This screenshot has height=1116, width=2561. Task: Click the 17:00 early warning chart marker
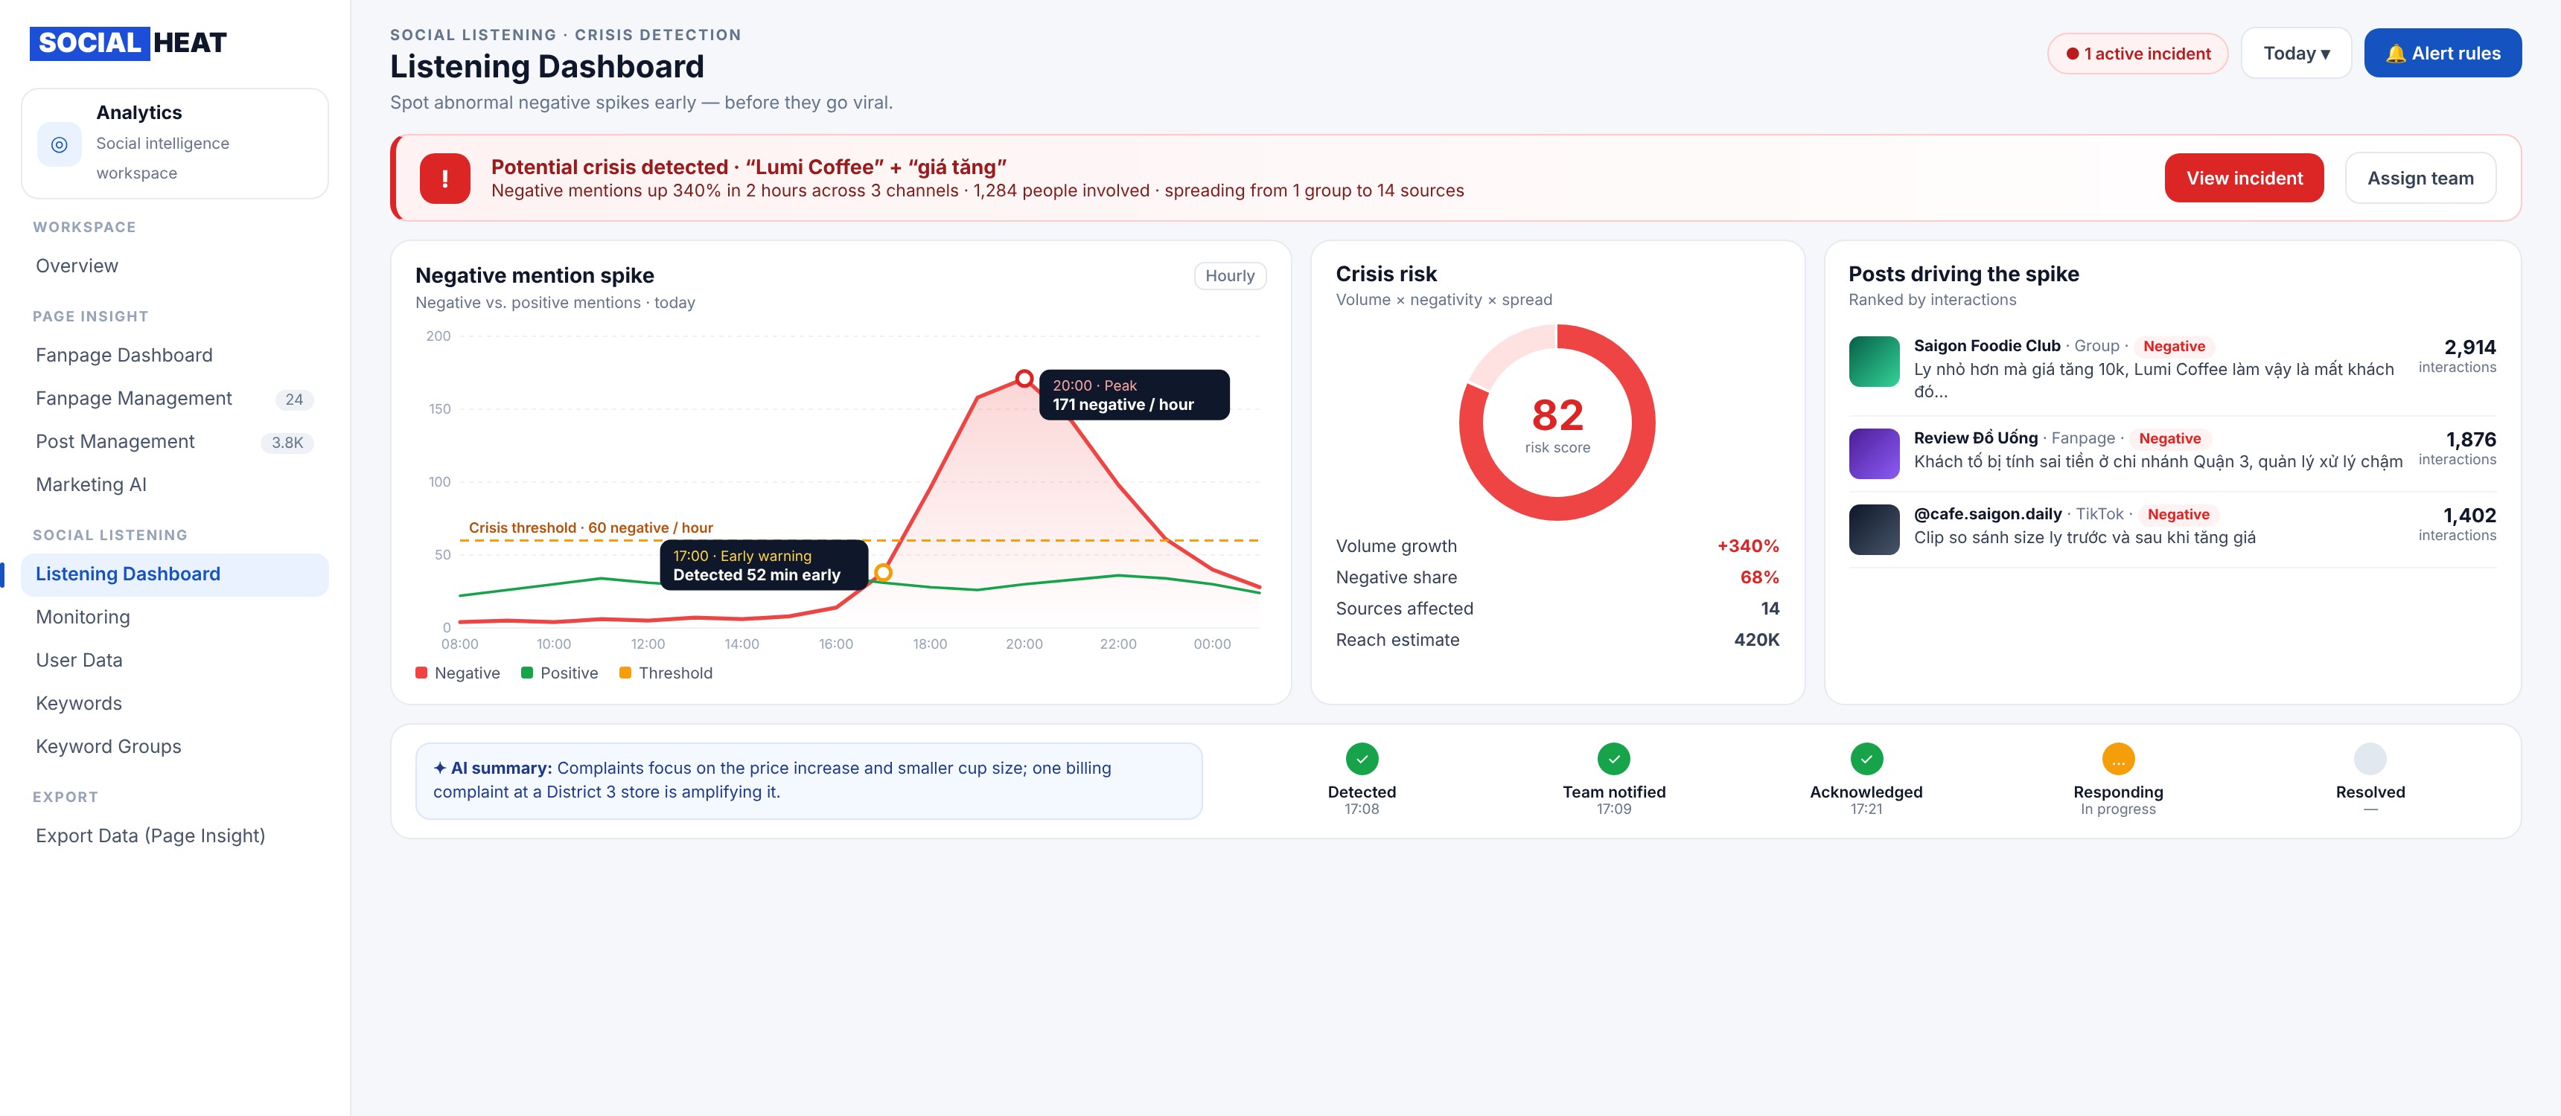[x=883, y=572]
